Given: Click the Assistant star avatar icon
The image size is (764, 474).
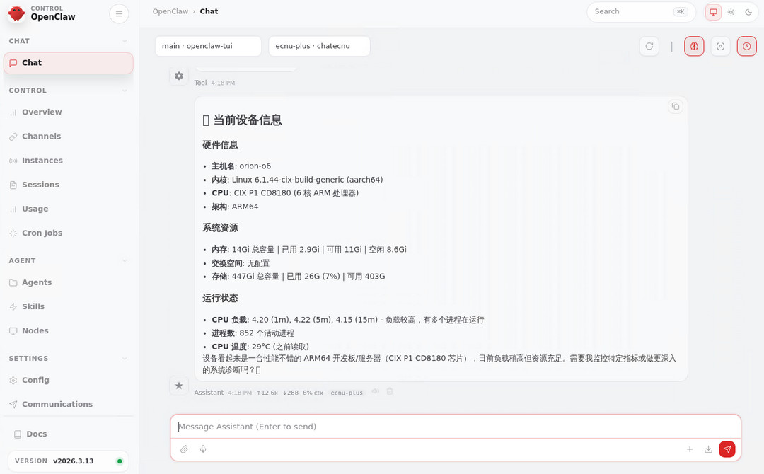Looking at the screenshot, I should [x=179, y=386].
